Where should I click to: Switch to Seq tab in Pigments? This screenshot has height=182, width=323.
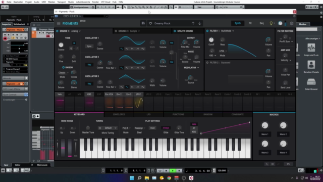tap(261, 23)
